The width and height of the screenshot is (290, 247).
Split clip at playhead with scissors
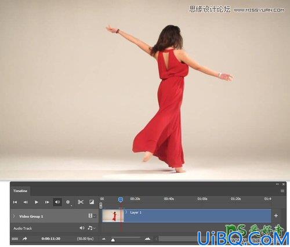81,202
